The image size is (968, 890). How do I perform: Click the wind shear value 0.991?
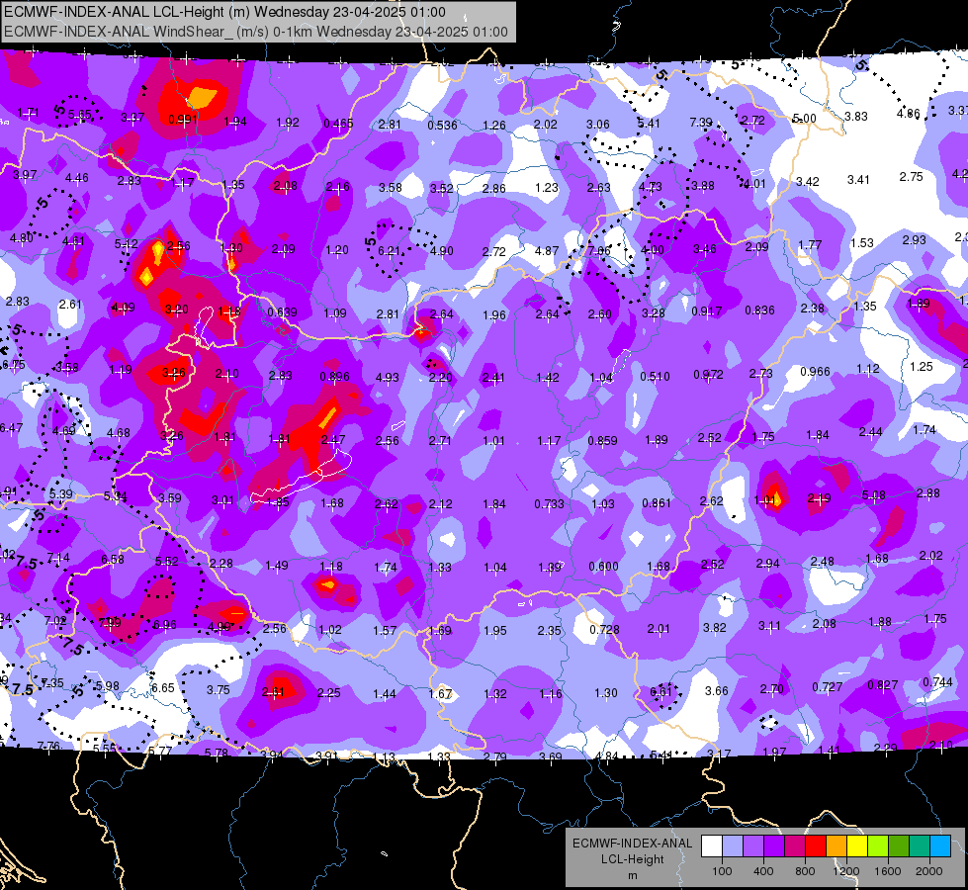click(x=183, y=120)
